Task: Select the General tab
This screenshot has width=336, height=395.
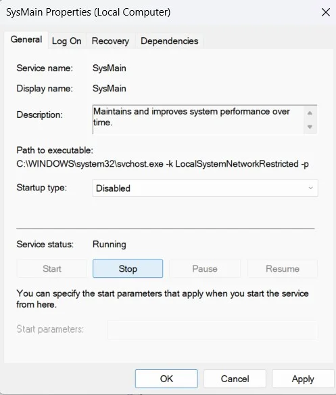Action: (x=26, y=39)
